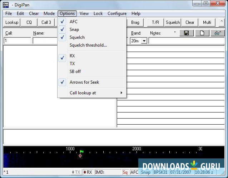Image resolution: width=228 pixels, height=178 pixels.
Task: Click the Brag macro button
Action: pos(135,22)
